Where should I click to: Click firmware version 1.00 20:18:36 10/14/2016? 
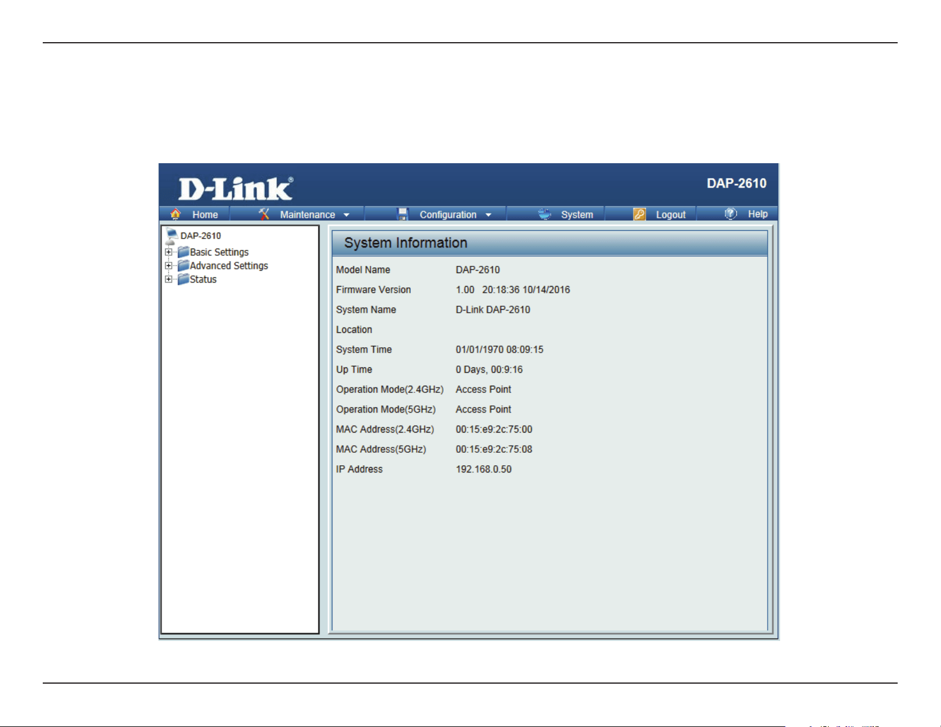coord(513,290)
